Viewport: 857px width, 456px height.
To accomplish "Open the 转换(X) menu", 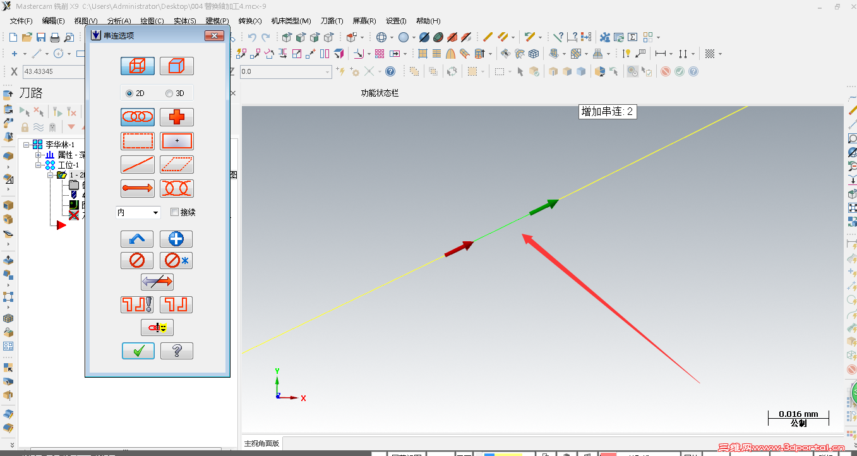I will (250, 21).
